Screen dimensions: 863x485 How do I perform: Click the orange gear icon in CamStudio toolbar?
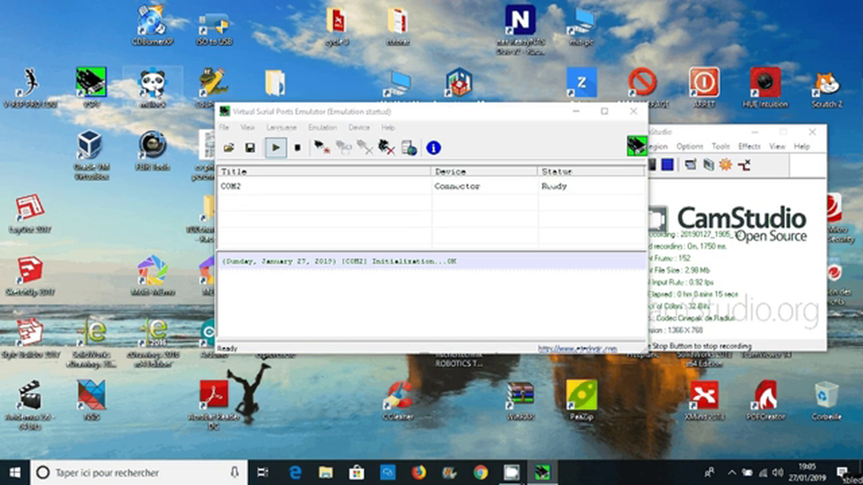click(x=725, y=164)
